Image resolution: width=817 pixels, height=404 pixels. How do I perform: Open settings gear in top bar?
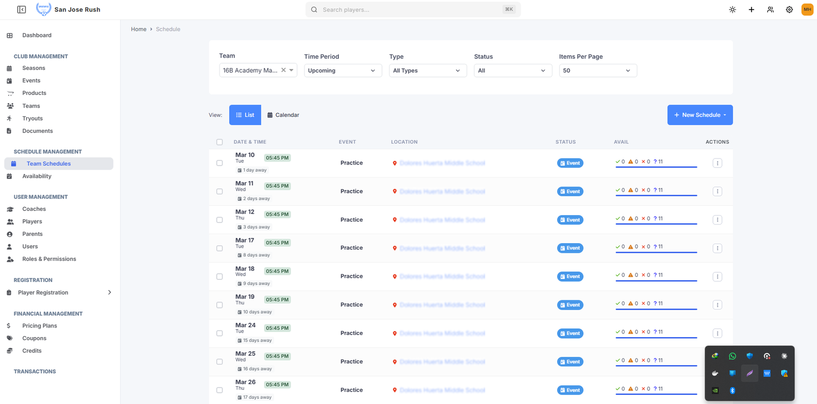click(x=789, y=10)
